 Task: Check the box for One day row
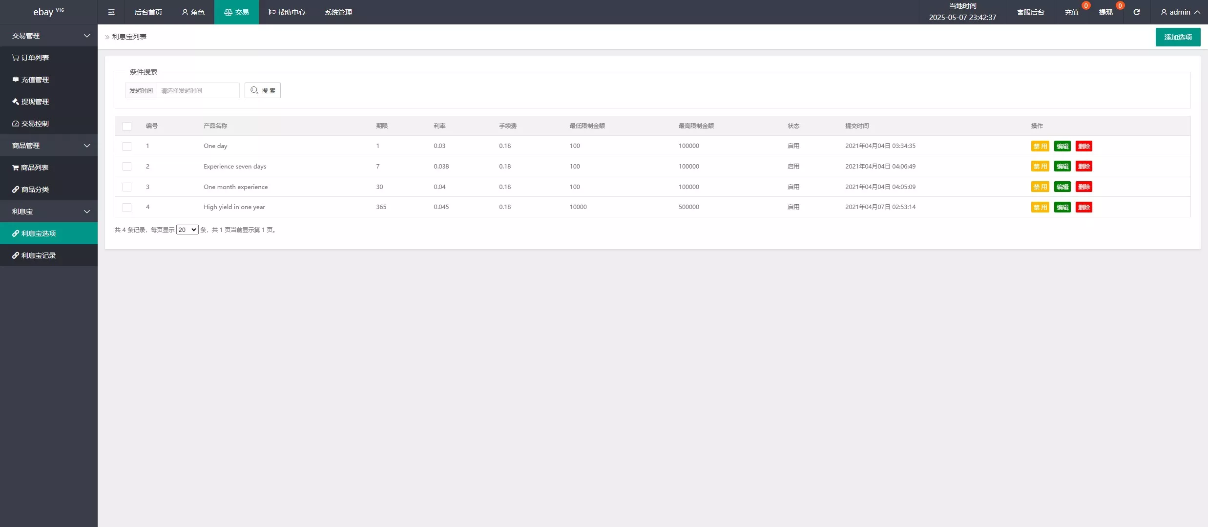click(x=127, y=147)
